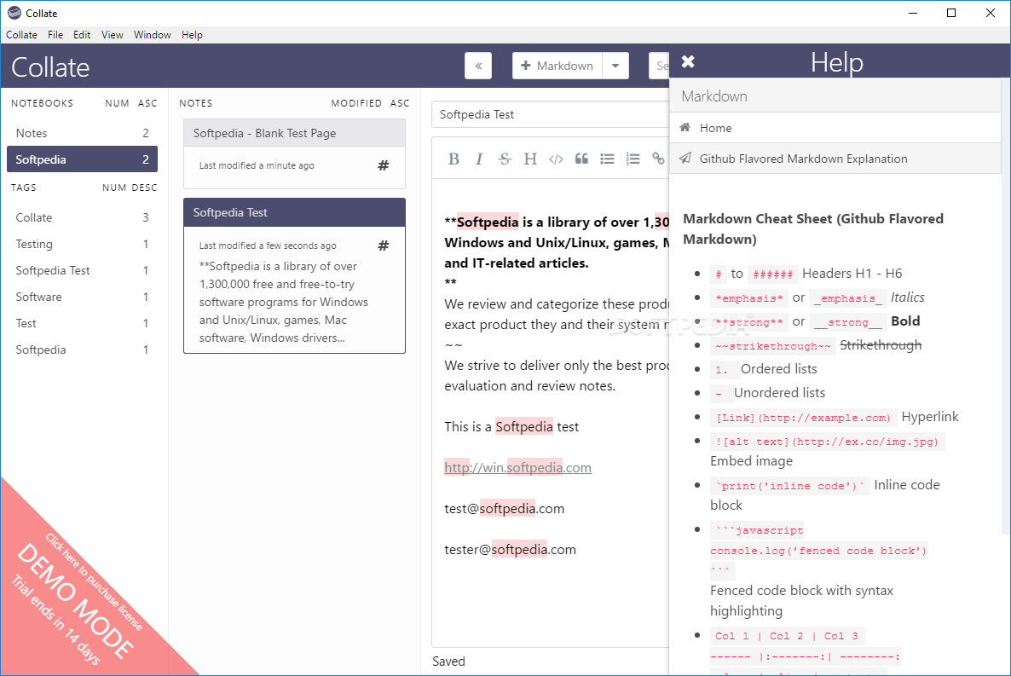Insert code with the code icon
This screenshot has height=676, width=1011.
(x=556, y=159)
